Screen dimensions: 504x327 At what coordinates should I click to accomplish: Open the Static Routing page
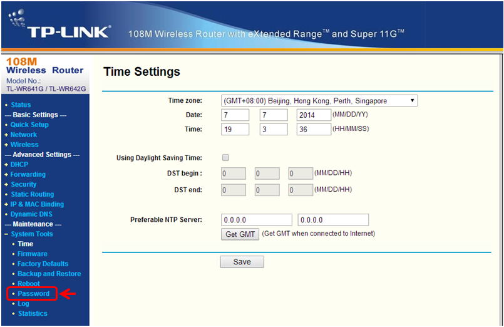pos(33,194)
